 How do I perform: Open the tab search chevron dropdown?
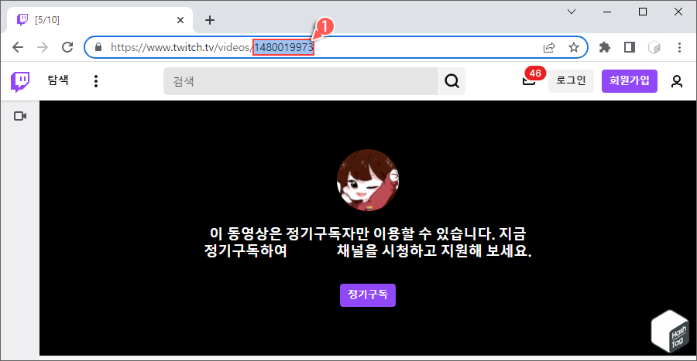(x=572, y=12)
